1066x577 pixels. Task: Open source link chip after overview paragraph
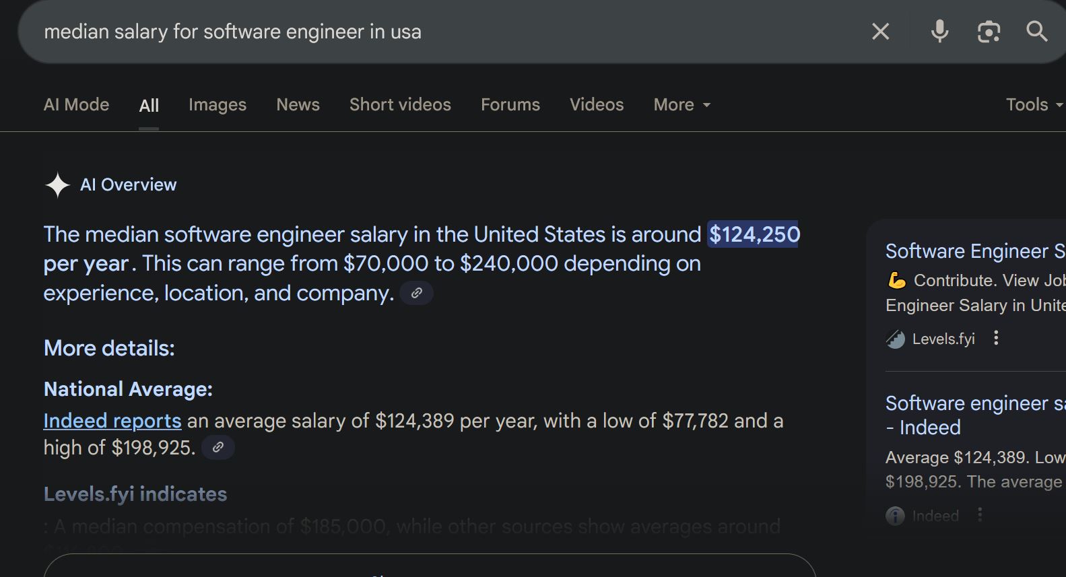[417, 293]
